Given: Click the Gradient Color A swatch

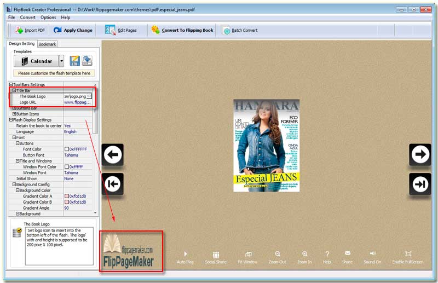Looking at the screenshot, I should 67,196.
